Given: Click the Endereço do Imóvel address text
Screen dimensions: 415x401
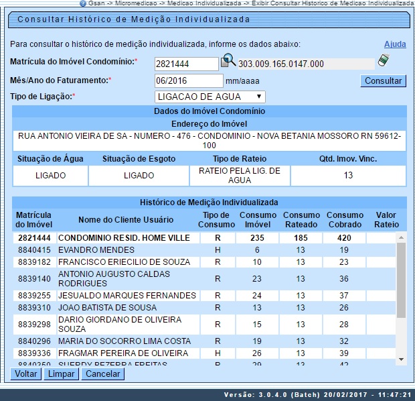Looking at the screenshot, I should 209,140.
